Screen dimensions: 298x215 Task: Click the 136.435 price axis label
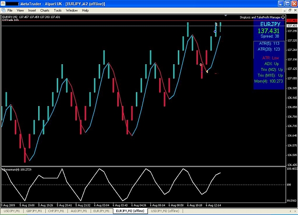[x=292, y=165]
